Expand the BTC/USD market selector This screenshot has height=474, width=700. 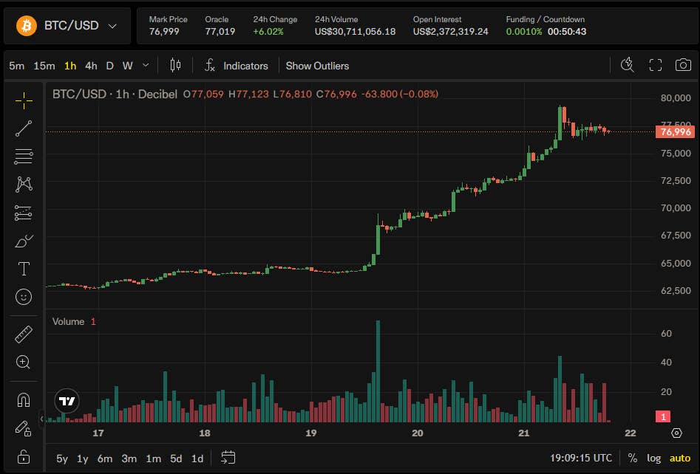[x=67, y=25]
